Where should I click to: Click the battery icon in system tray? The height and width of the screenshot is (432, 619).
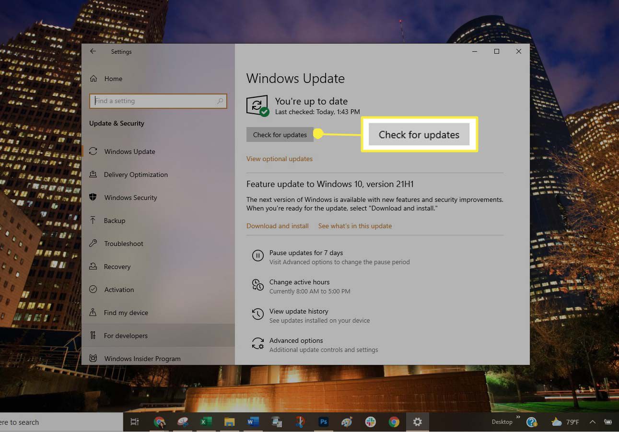coord(608,422)
